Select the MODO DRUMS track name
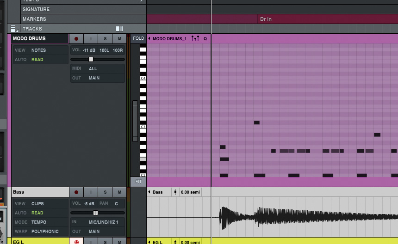This screenshot has width=398, height=244. [40, 38]
